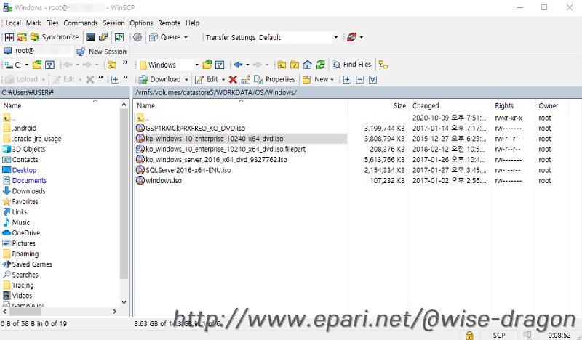Click remote Select Files plus icon
The height and width of the screenshot is (340, 582).
click(x=347, y=79)
